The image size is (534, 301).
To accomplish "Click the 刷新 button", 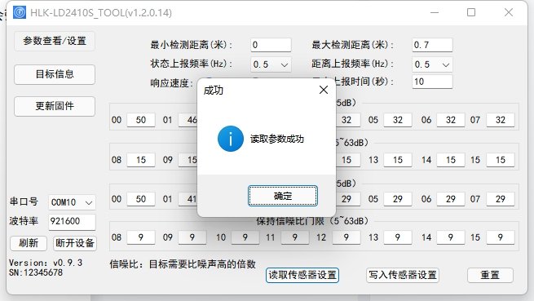I will click(29, 243).
